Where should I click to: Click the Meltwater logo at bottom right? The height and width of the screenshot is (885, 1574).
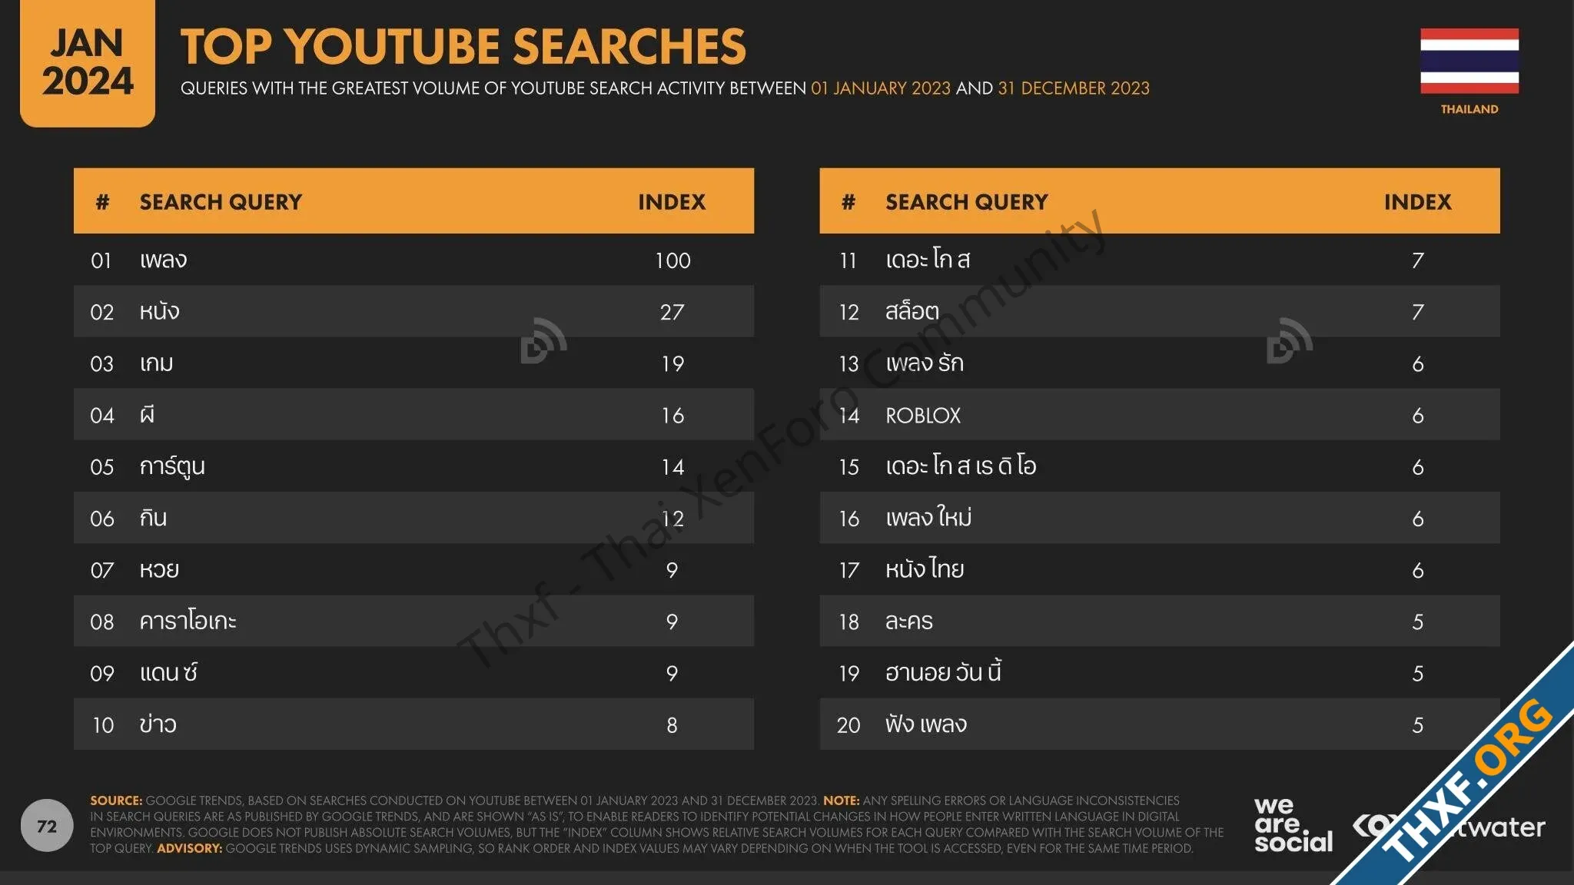click(x=1449, y=827)
